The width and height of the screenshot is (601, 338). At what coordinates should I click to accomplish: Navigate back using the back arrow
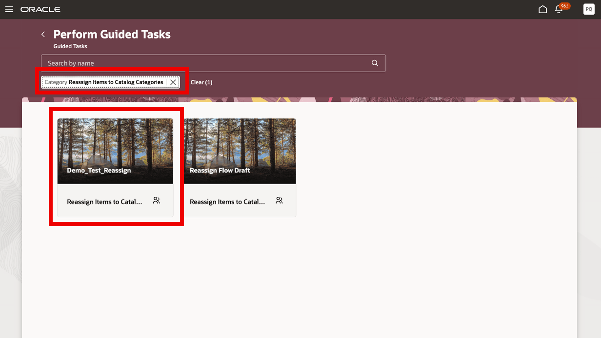click(43, 34)
